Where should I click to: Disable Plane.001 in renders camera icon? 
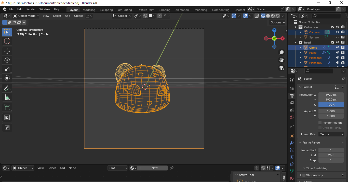pyautogui.click(x=343, y=58)
